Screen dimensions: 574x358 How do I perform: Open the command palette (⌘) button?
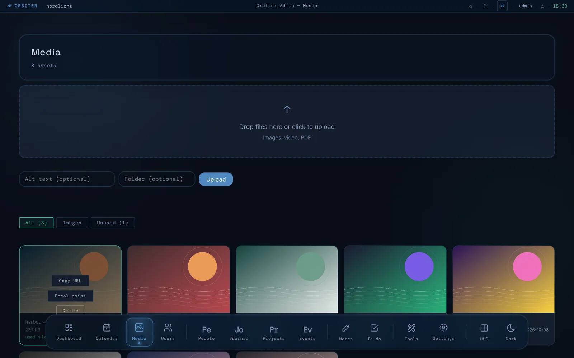pyautogui.click(x=502, y=6)
